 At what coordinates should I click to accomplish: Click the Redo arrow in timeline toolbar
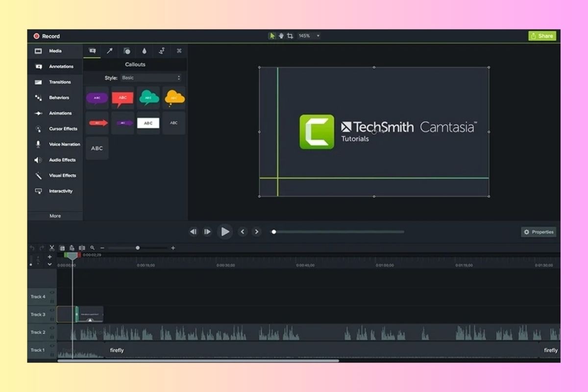42,248
